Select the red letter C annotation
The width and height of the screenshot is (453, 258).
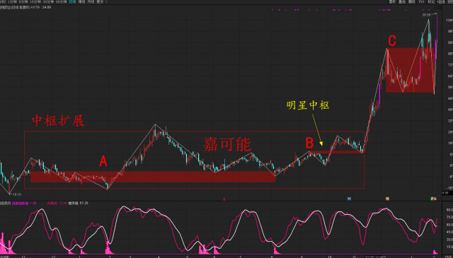pos(391,41)
